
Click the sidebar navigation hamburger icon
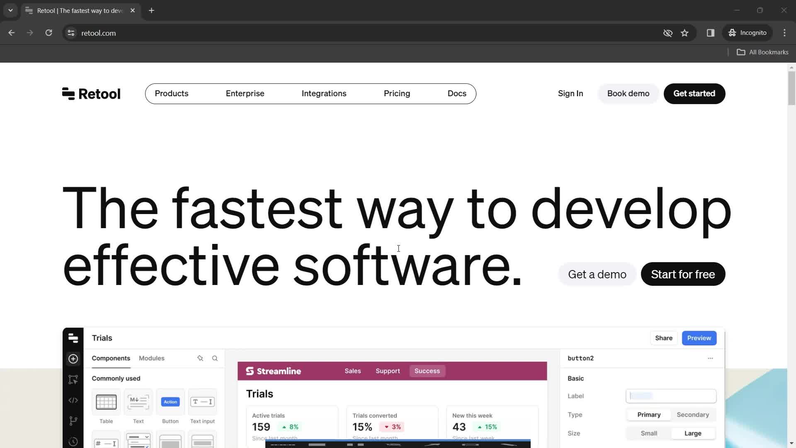tap(73, 338)
